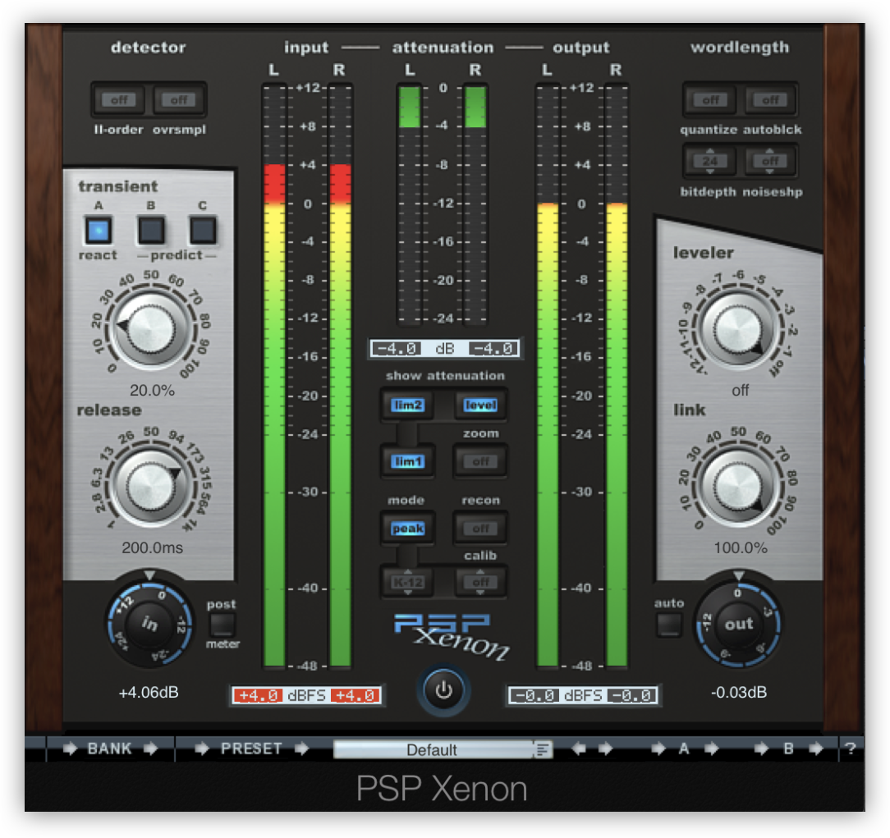Screen dimensions: 890x838
Task: Change the bitdepth 24 selector
Action: click(x=710, y=161)
